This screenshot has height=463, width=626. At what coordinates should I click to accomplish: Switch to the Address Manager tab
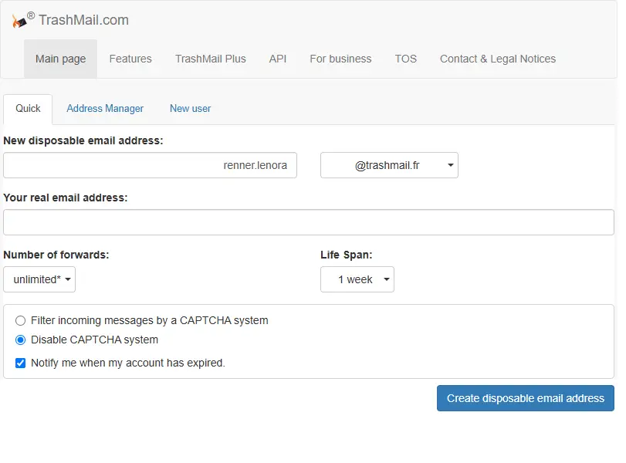pyautogui.click(x=105, y=109)
